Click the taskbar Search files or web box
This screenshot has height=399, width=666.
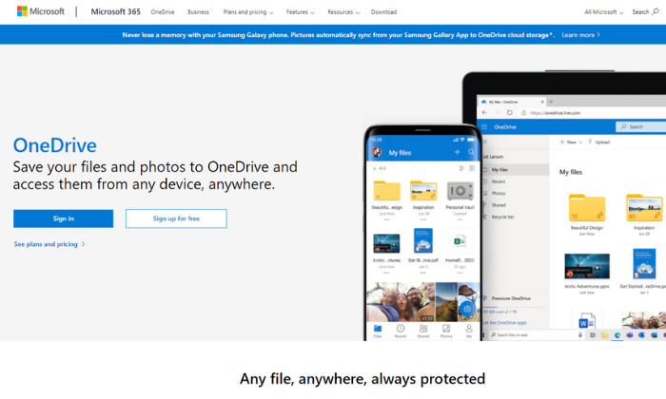536,335
